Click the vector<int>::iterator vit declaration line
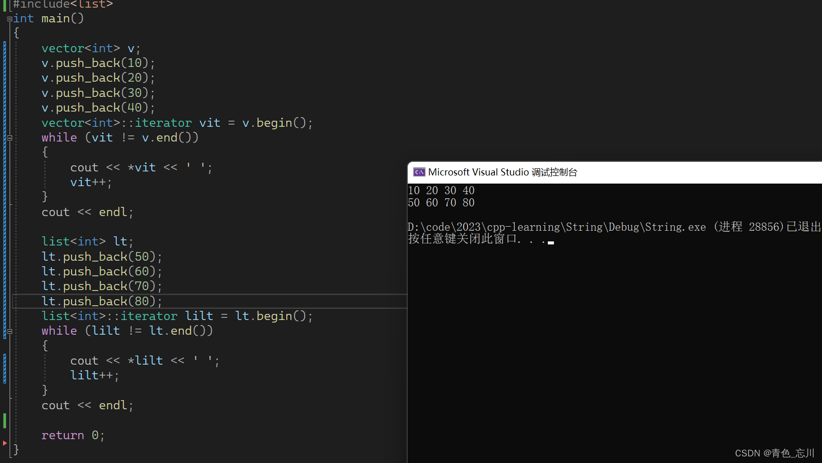 pyautogui.click(x=177, y=123)
